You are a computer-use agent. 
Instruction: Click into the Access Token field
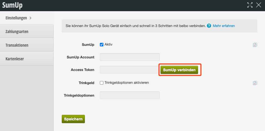point(129,70)
